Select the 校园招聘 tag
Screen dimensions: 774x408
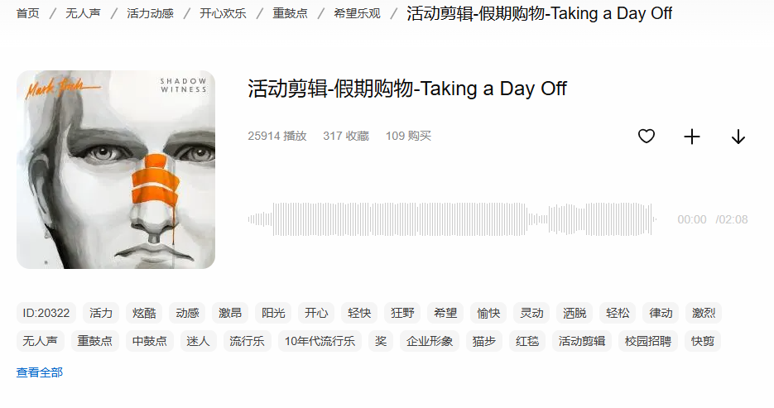point(648,342)
